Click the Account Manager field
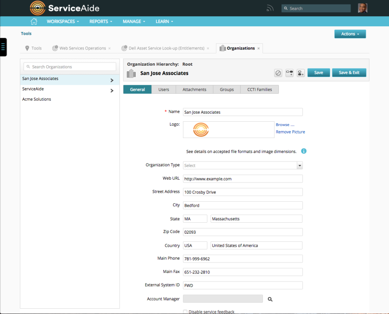 click(x=223, y=299)
